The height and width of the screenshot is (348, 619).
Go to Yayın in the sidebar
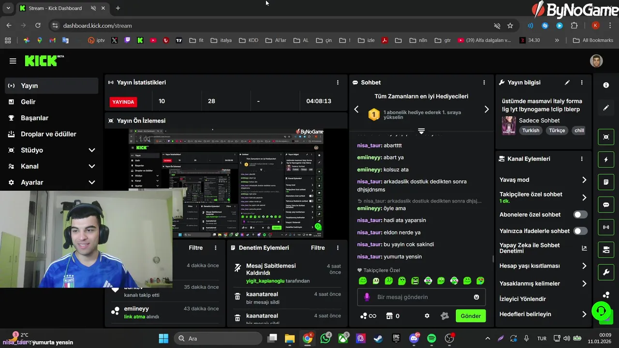point(52,86)
